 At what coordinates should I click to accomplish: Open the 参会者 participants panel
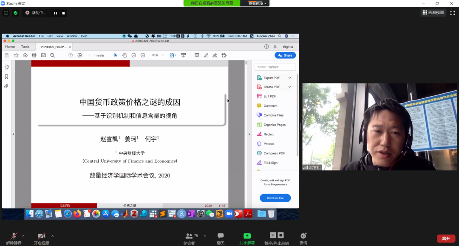click(x=189, y=236)
